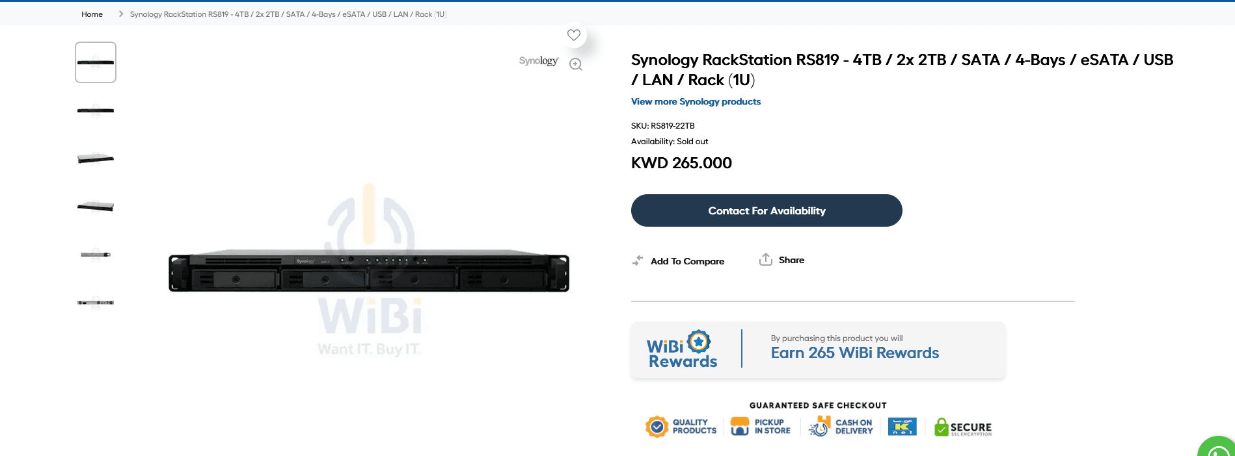1235x456 pixels.
Task: Click the WiBi Rewards banner
Action: click(818, 350)
